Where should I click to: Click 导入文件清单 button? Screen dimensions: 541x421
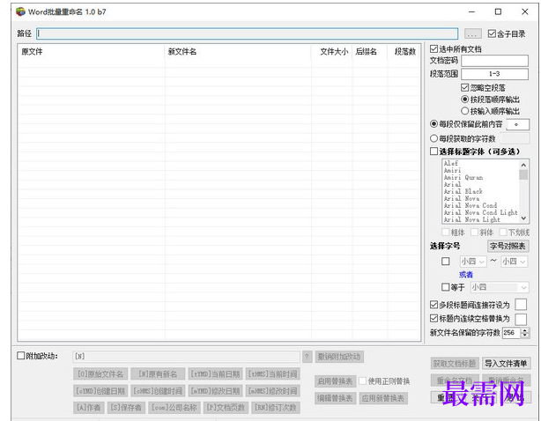[506, 364]
